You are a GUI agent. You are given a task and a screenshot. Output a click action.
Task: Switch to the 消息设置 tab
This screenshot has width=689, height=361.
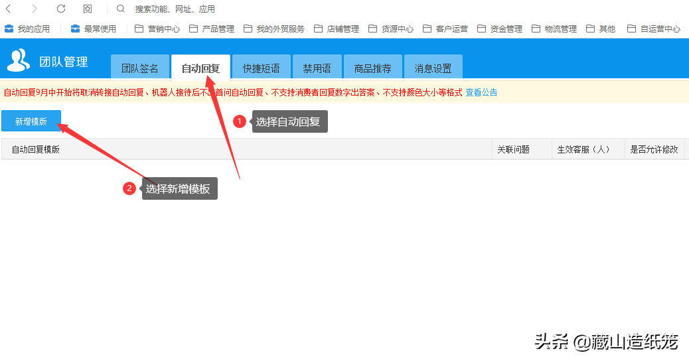tap(433, 68)
